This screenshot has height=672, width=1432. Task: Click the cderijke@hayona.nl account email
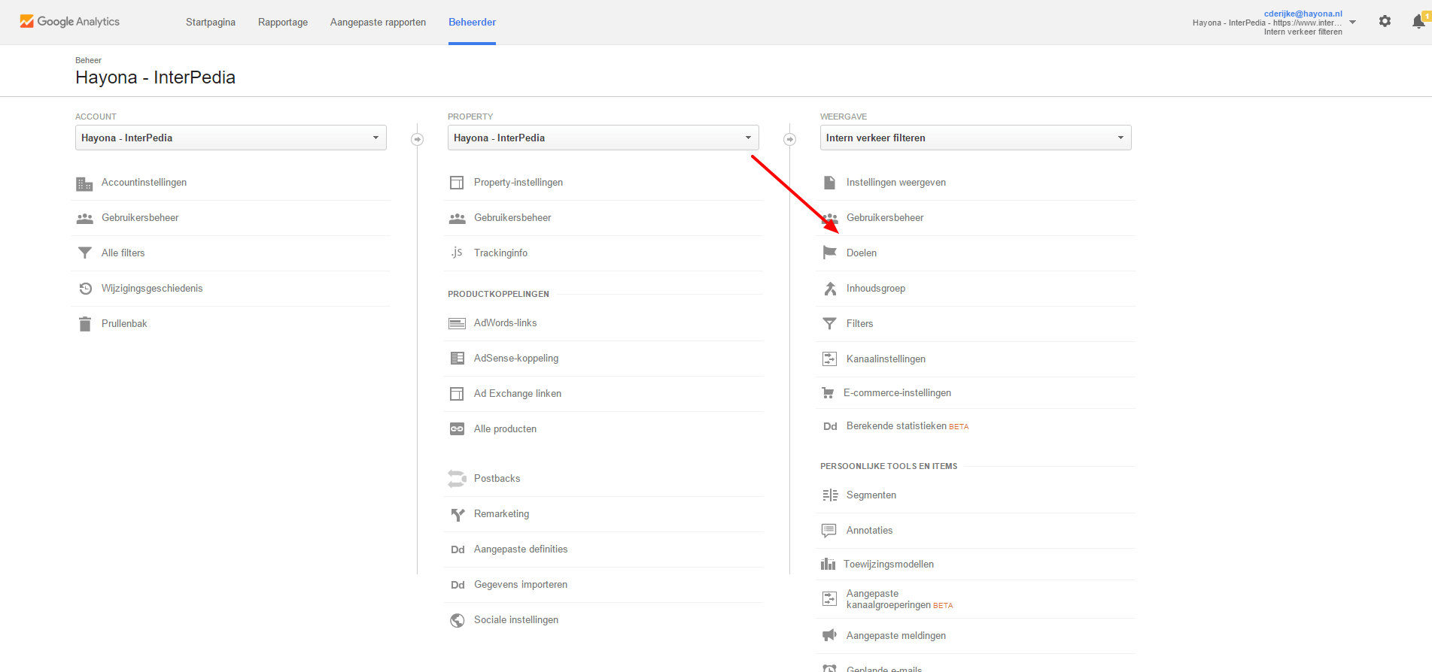[1303, 14]
